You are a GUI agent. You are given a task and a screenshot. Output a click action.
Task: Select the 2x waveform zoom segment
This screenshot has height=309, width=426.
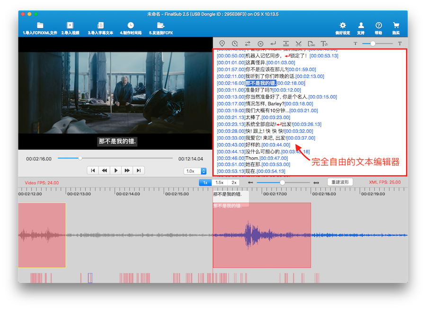(234, 182)
